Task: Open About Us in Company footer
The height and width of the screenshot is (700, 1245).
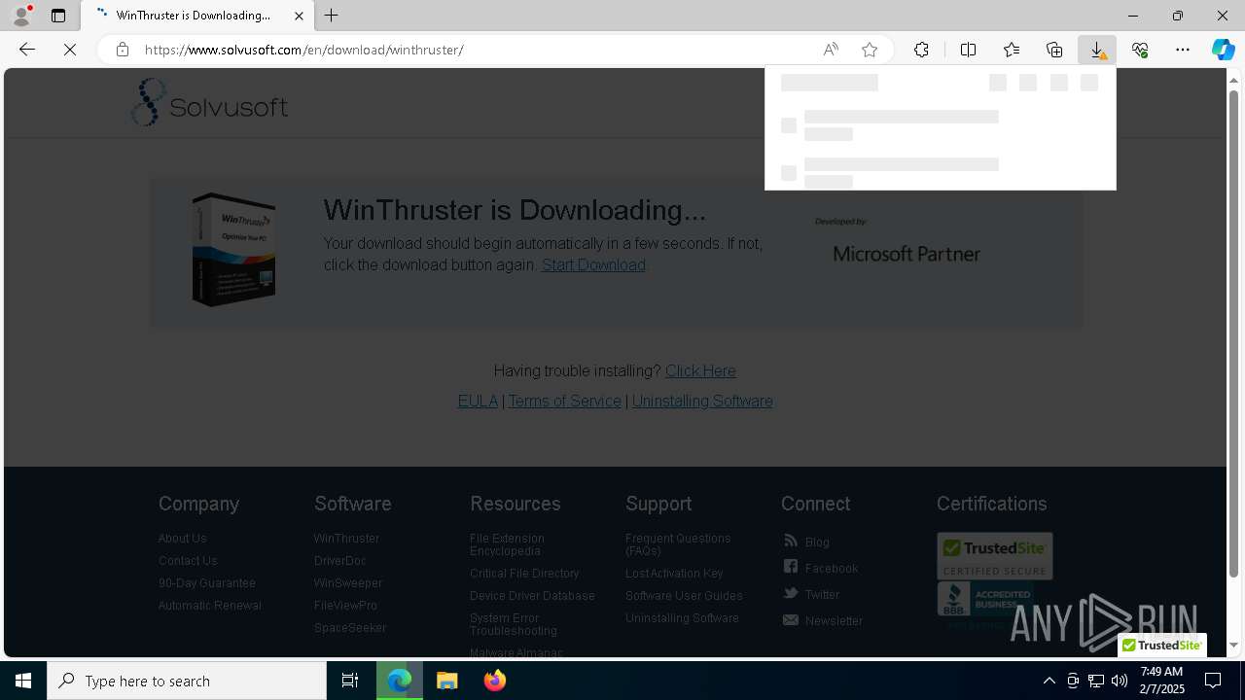Action: 183,538
